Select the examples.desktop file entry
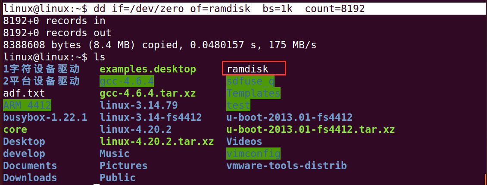 coord(148,69)
